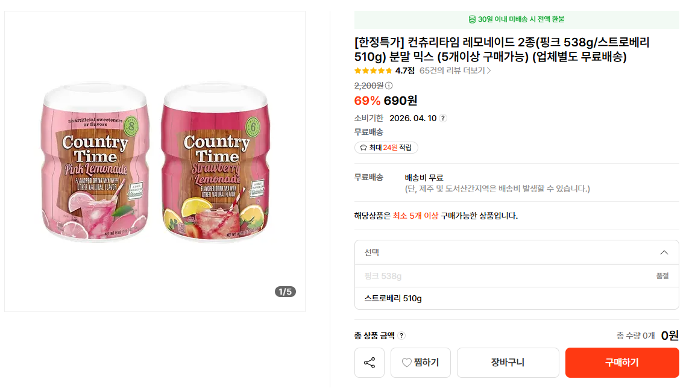Click the 컨츄리타임 레모네이드 product title
Viewport: 698px width, 391px height.
click(x=501, y=49)
